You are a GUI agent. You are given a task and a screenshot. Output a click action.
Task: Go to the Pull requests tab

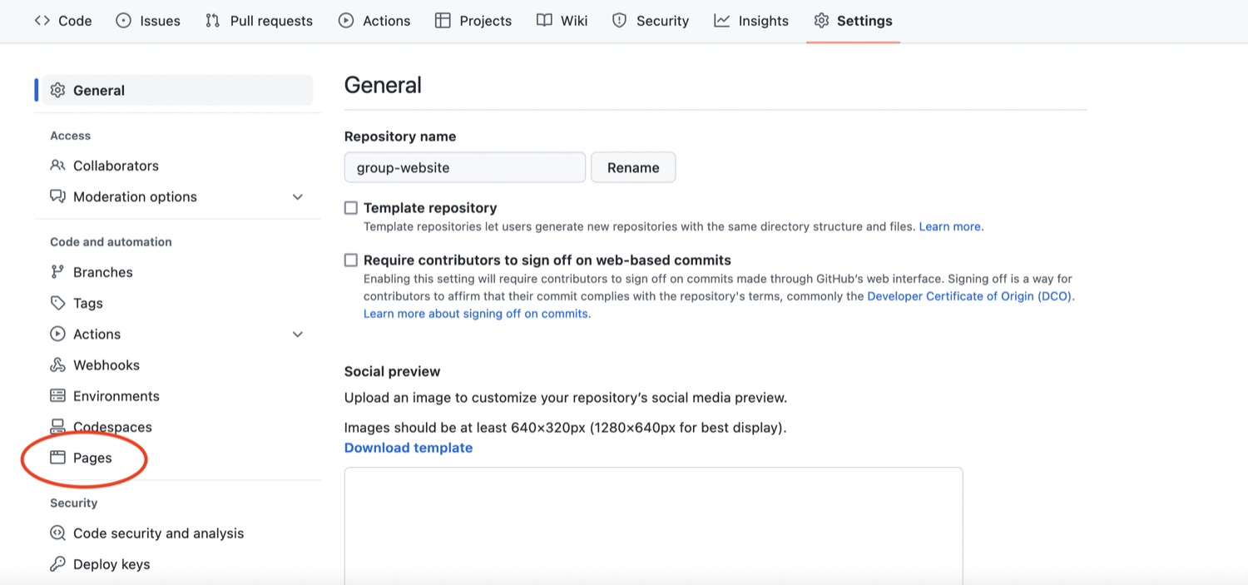(259, 21)
